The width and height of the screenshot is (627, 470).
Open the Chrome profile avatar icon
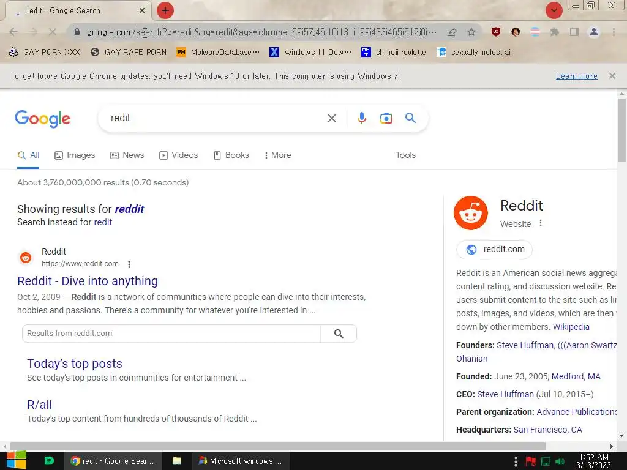coord(594,32)
